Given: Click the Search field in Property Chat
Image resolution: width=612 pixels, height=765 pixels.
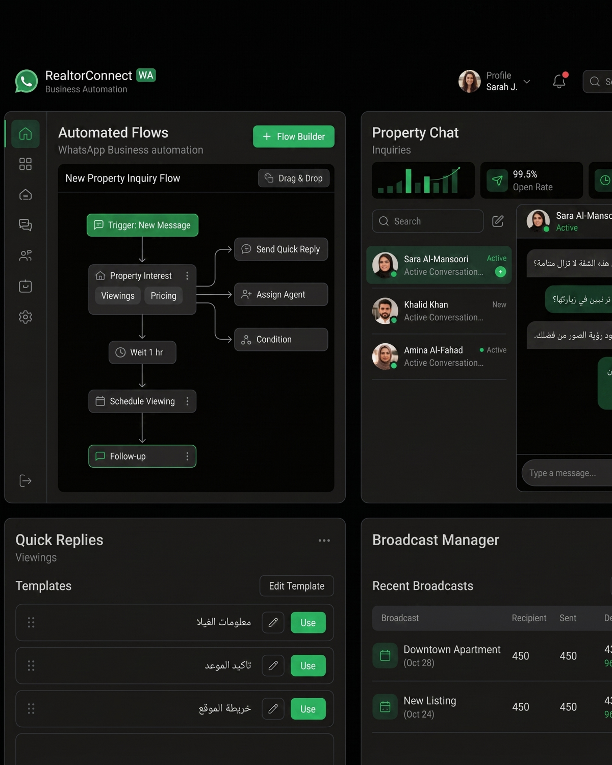Looking at the screenshot, I should click(428, 221).
